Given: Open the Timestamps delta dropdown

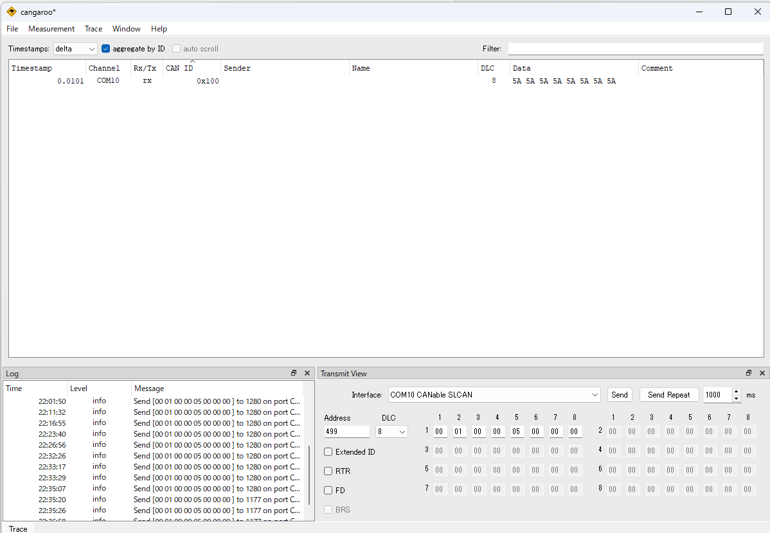Looking at the screenshot, I should coord(75,48).
